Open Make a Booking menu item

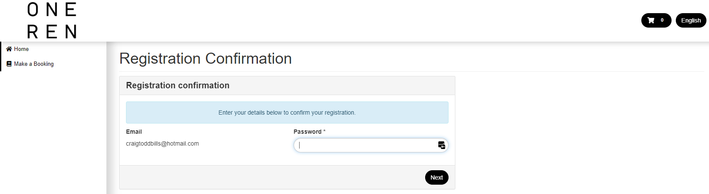click(x=34, y=64)
